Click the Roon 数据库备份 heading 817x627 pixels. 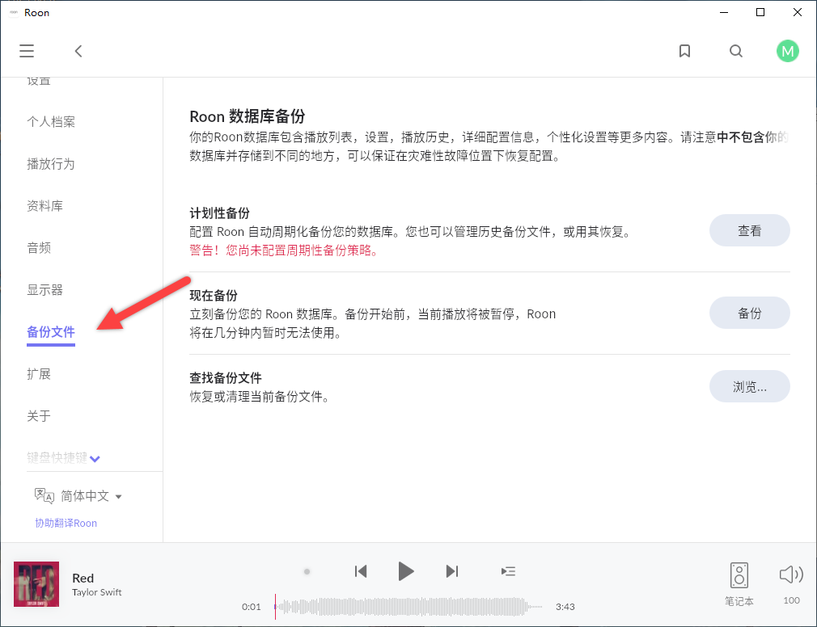(x=248, y=116)
